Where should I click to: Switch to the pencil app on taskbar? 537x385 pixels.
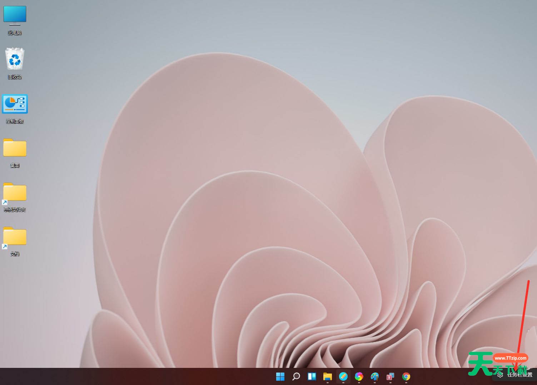click(x=343, y=376)
